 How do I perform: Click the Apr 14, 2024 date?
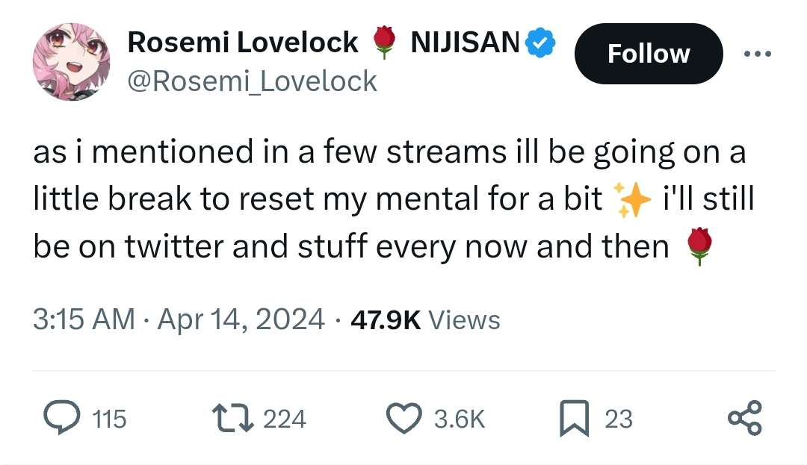pyautogui.click(x=241, y=319)
